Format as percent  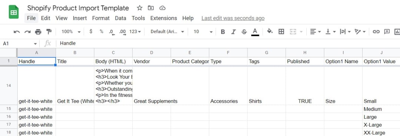[101, 31]
